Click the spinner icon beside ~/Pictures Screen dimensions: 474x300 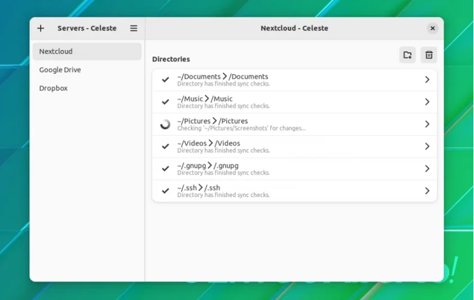pyautogui.click(x=165, y=124)
